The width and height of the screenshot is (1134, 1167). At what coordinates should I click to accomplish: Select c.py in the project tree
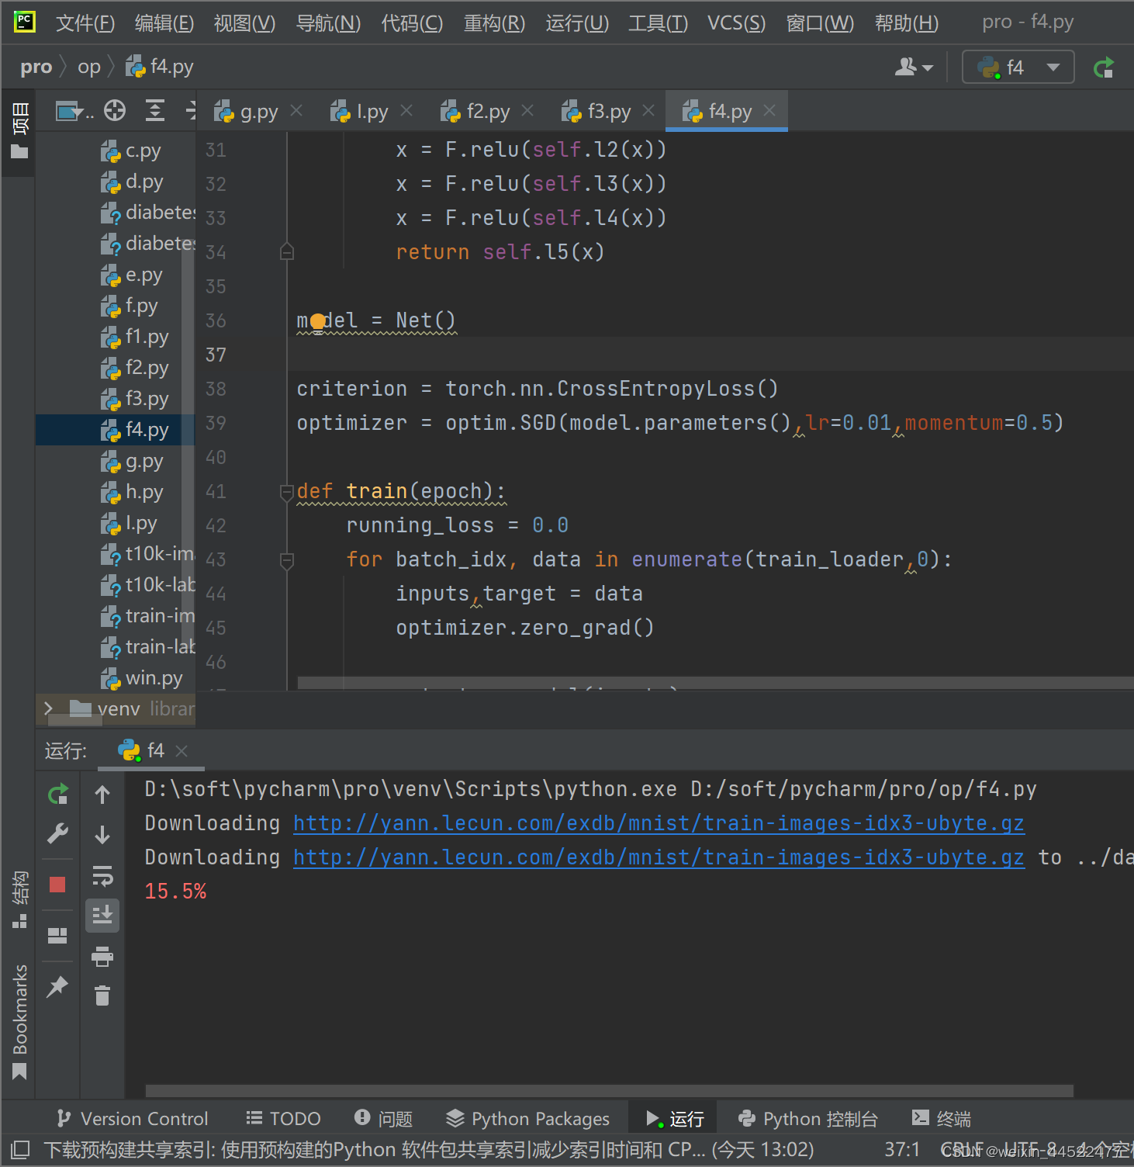(x=131, y=151)
